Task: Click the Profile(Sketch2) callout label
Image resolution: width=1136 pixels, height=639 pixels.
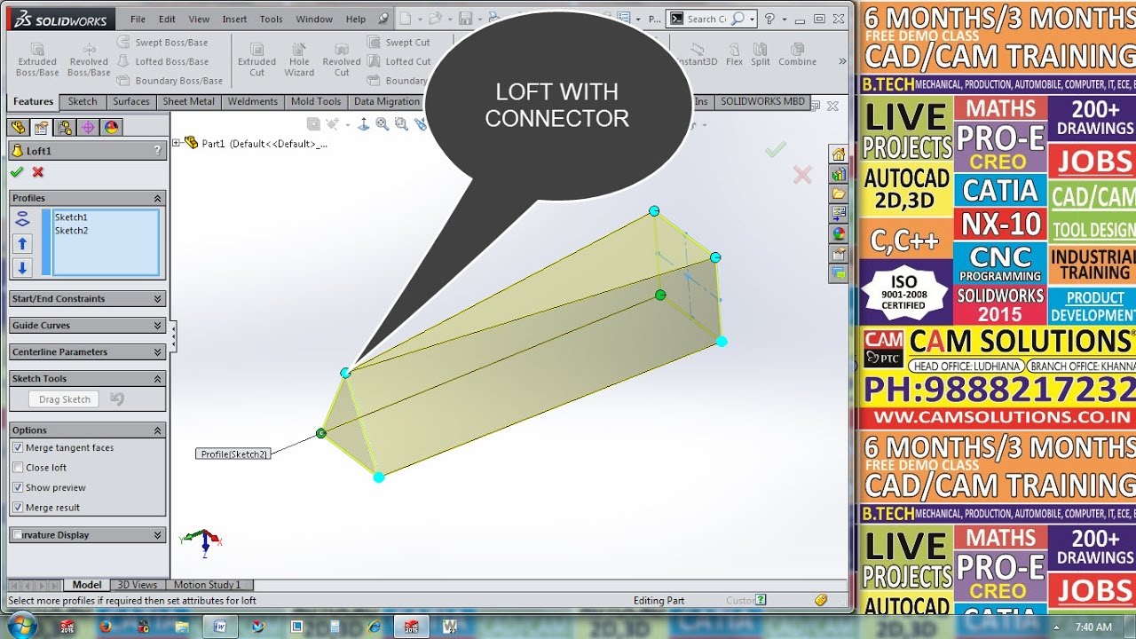Action: coord(233,454)
